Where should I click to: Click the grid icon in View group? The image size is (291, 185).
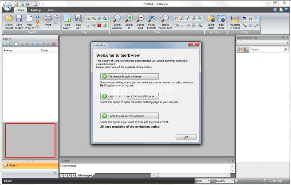tap(194, 25)
